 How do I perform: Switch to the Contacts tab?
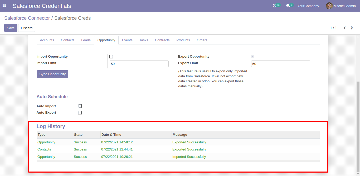(67, 40)
